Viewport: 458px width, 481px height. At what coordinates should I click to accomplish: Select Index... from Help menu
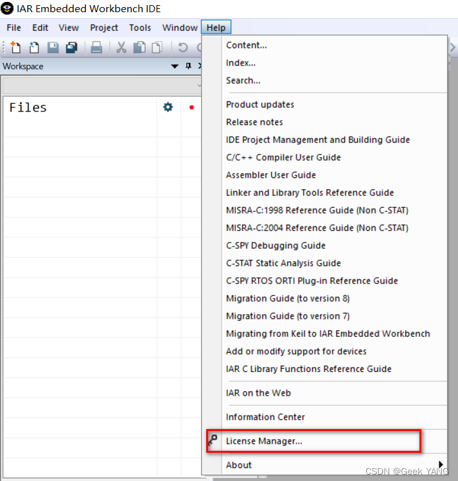click(x=324, y=63)
